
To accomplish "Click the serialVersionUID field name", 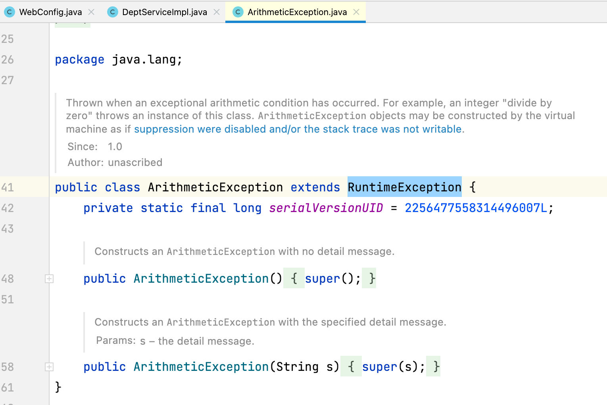I will tap(326, 208).
